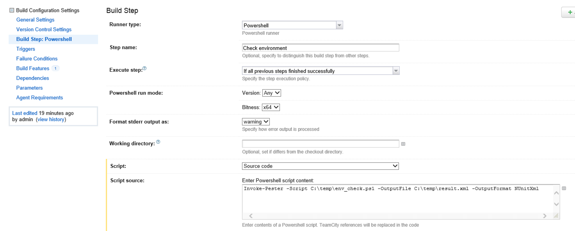The width and height of the screenshot is (575, 231).
Task: Click into the Step name field
Action: tap(320, 48)
